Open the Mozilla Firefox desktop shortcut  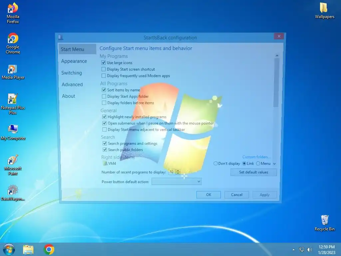(x=13, y=13)
